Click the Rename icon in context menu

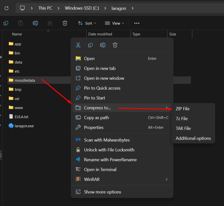(x=103, y=45)
